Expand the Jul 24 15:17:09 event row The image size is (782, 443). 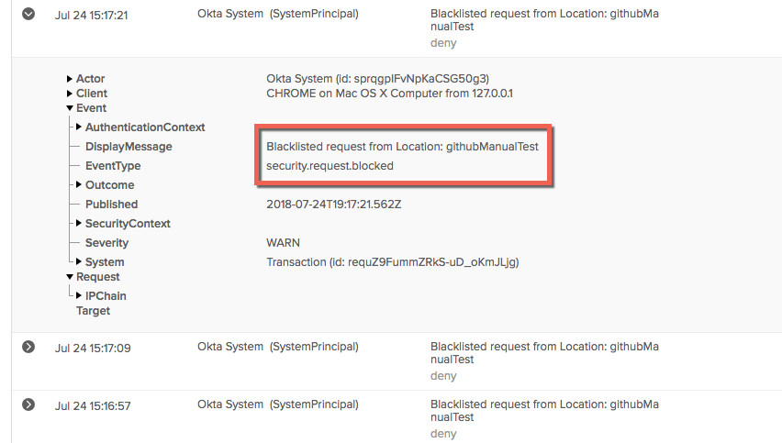click(28, 347)
